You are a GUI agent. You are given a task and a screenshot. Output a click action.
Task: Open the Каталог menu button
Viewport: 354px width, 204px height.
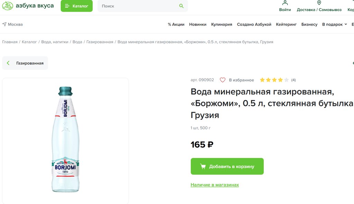click(76, 6)
